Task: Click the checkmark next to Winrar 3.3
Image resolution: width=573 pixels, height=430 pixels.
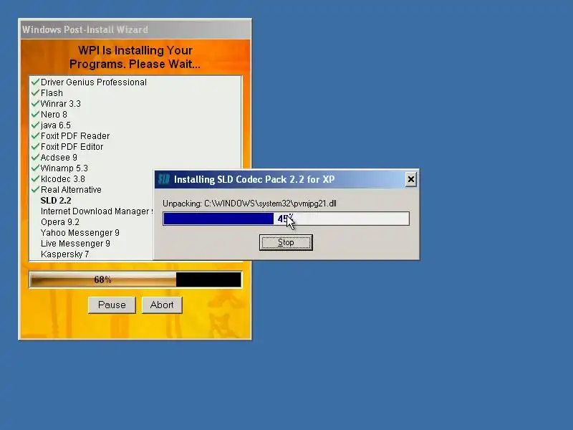Action: [x=35, y=103]
